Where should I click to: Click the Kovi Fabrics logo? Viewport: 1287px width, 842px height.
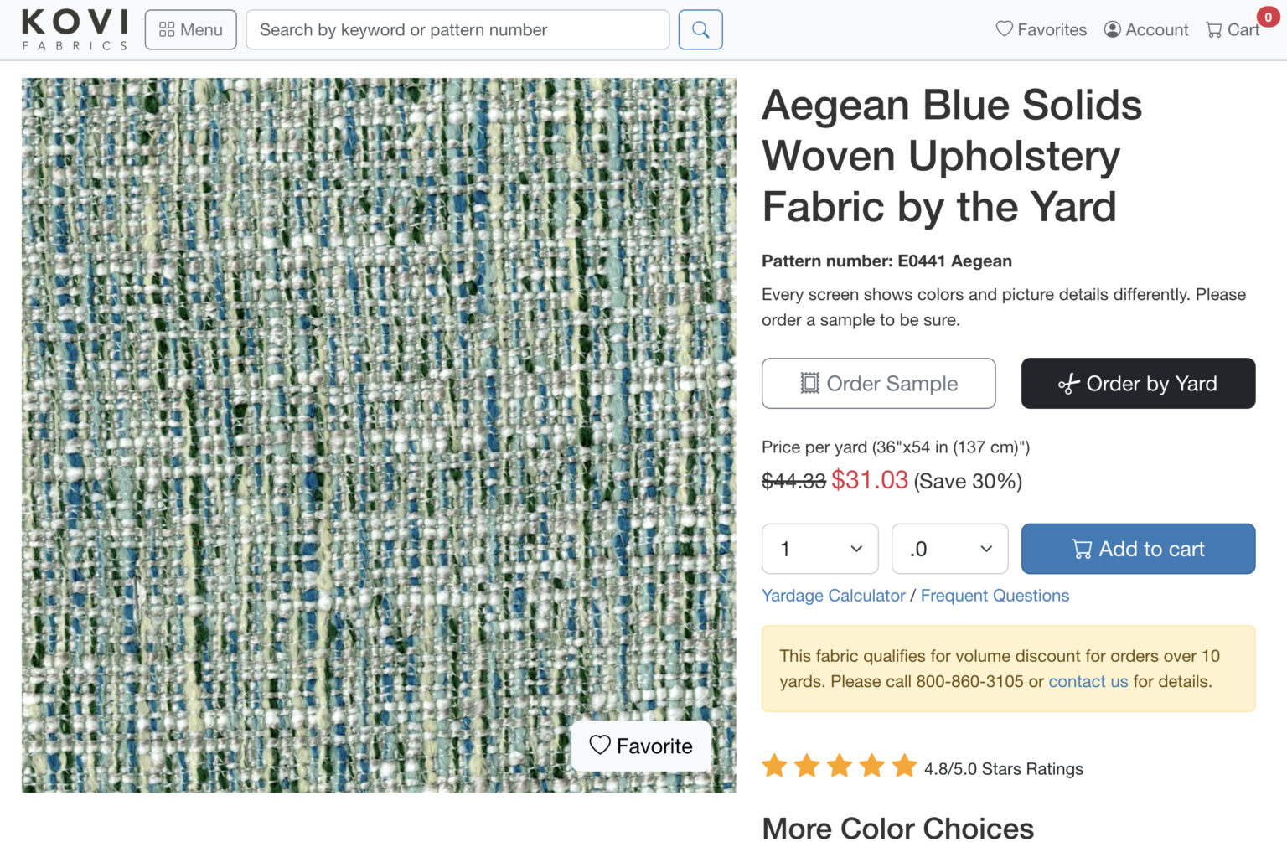click(75, 29)
